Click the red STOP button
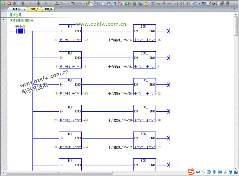 (9, 3)
